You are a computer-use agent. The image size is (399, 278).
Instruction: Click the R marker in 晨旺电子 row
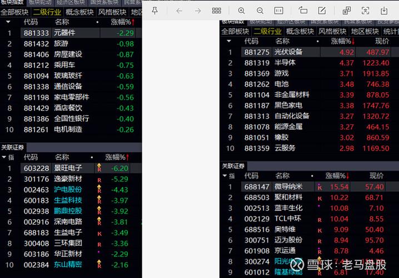[x=99, y=168]
